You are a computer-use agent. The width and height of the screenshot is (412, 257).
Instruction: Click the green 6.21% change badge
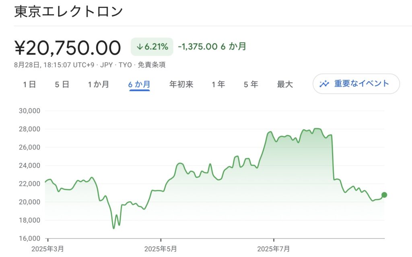click(x=152, y=47)
